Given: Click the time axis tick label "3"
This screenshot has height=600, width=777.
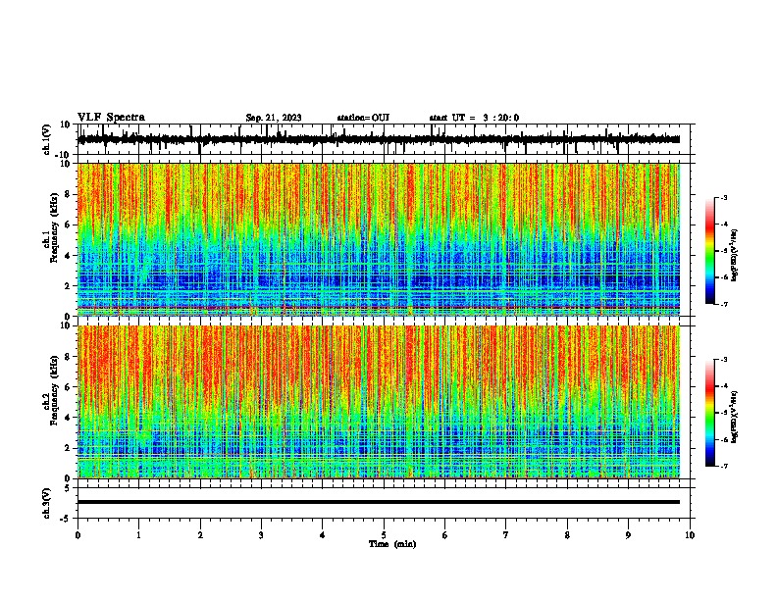Looking at the screenshot, I should click(261, 535).
